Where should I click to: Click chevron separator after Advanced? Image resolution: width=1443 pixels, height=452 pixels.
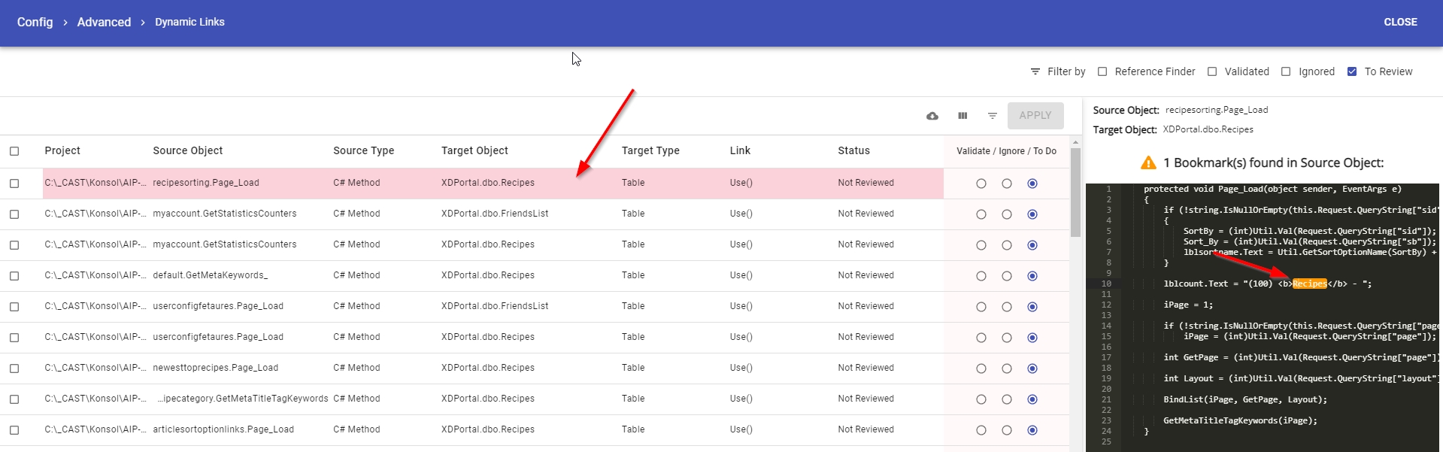pyautogui.click(x=143, y=23)
